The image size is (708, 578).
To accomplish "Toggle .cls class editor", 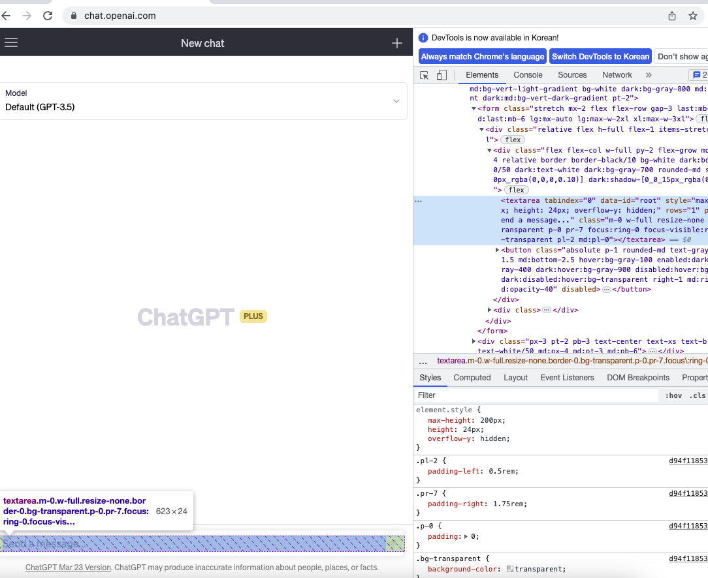I will tap(698, 395).
